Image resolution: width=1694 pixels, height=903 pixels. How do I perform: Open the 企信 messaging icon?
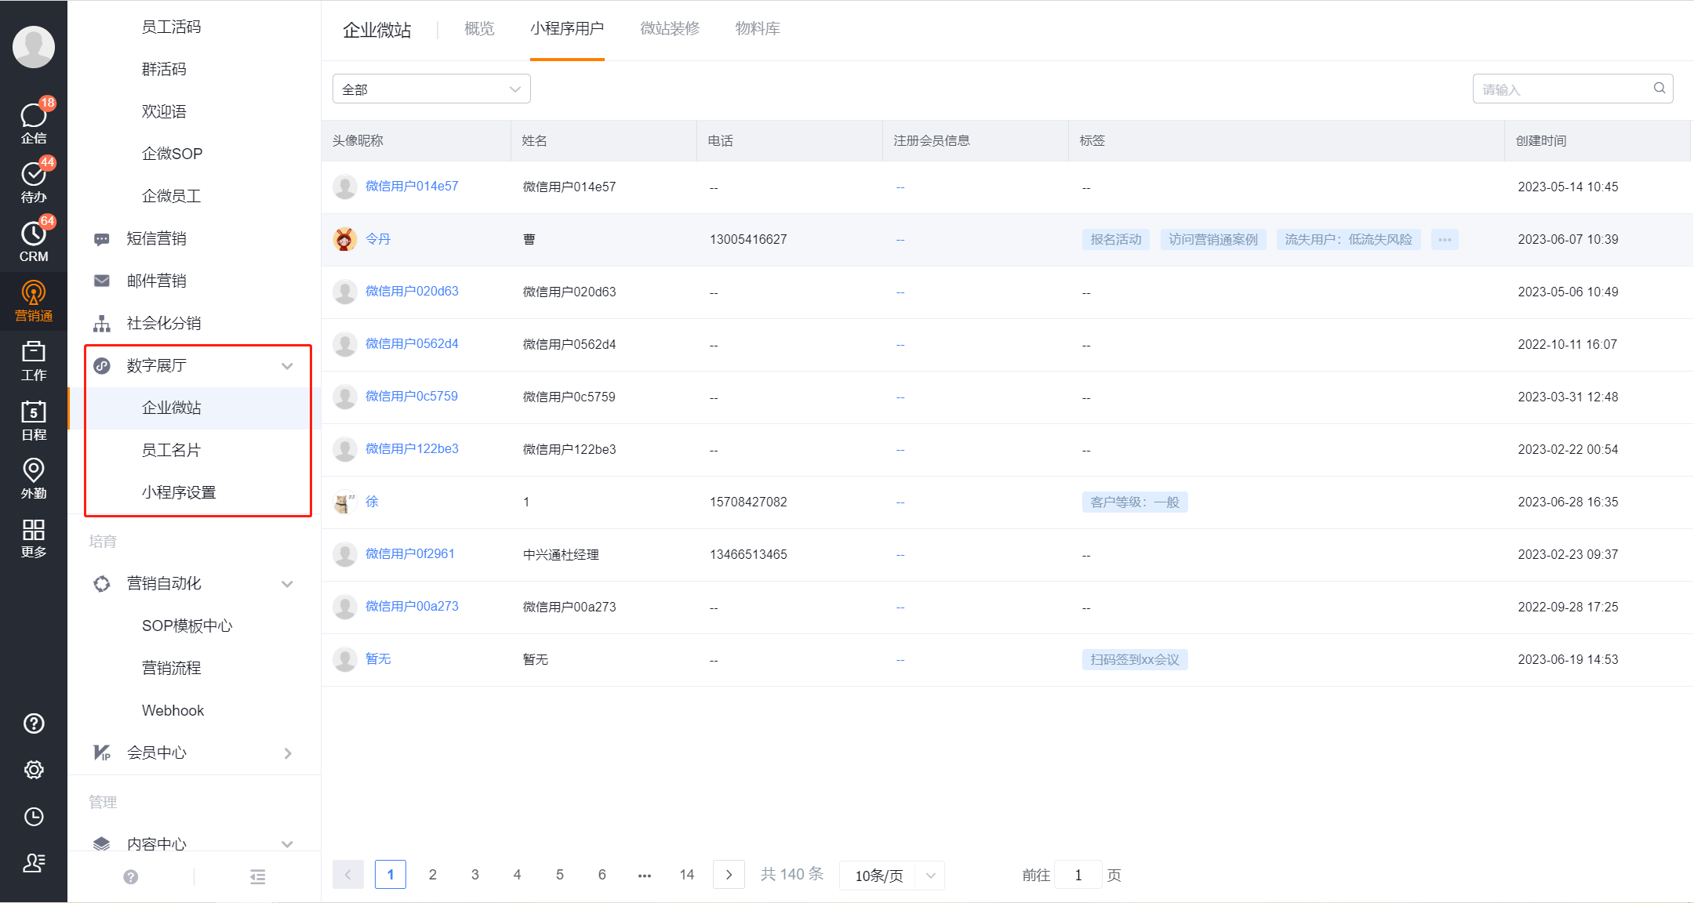(34, 122)
